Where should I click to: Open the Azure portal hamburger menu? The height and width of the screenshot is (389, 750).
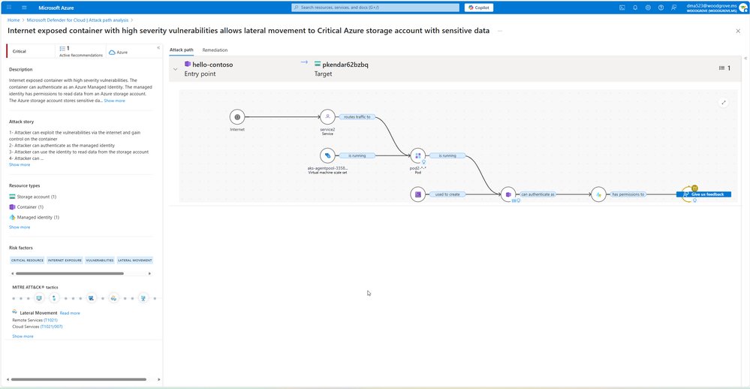click(24, 8)
